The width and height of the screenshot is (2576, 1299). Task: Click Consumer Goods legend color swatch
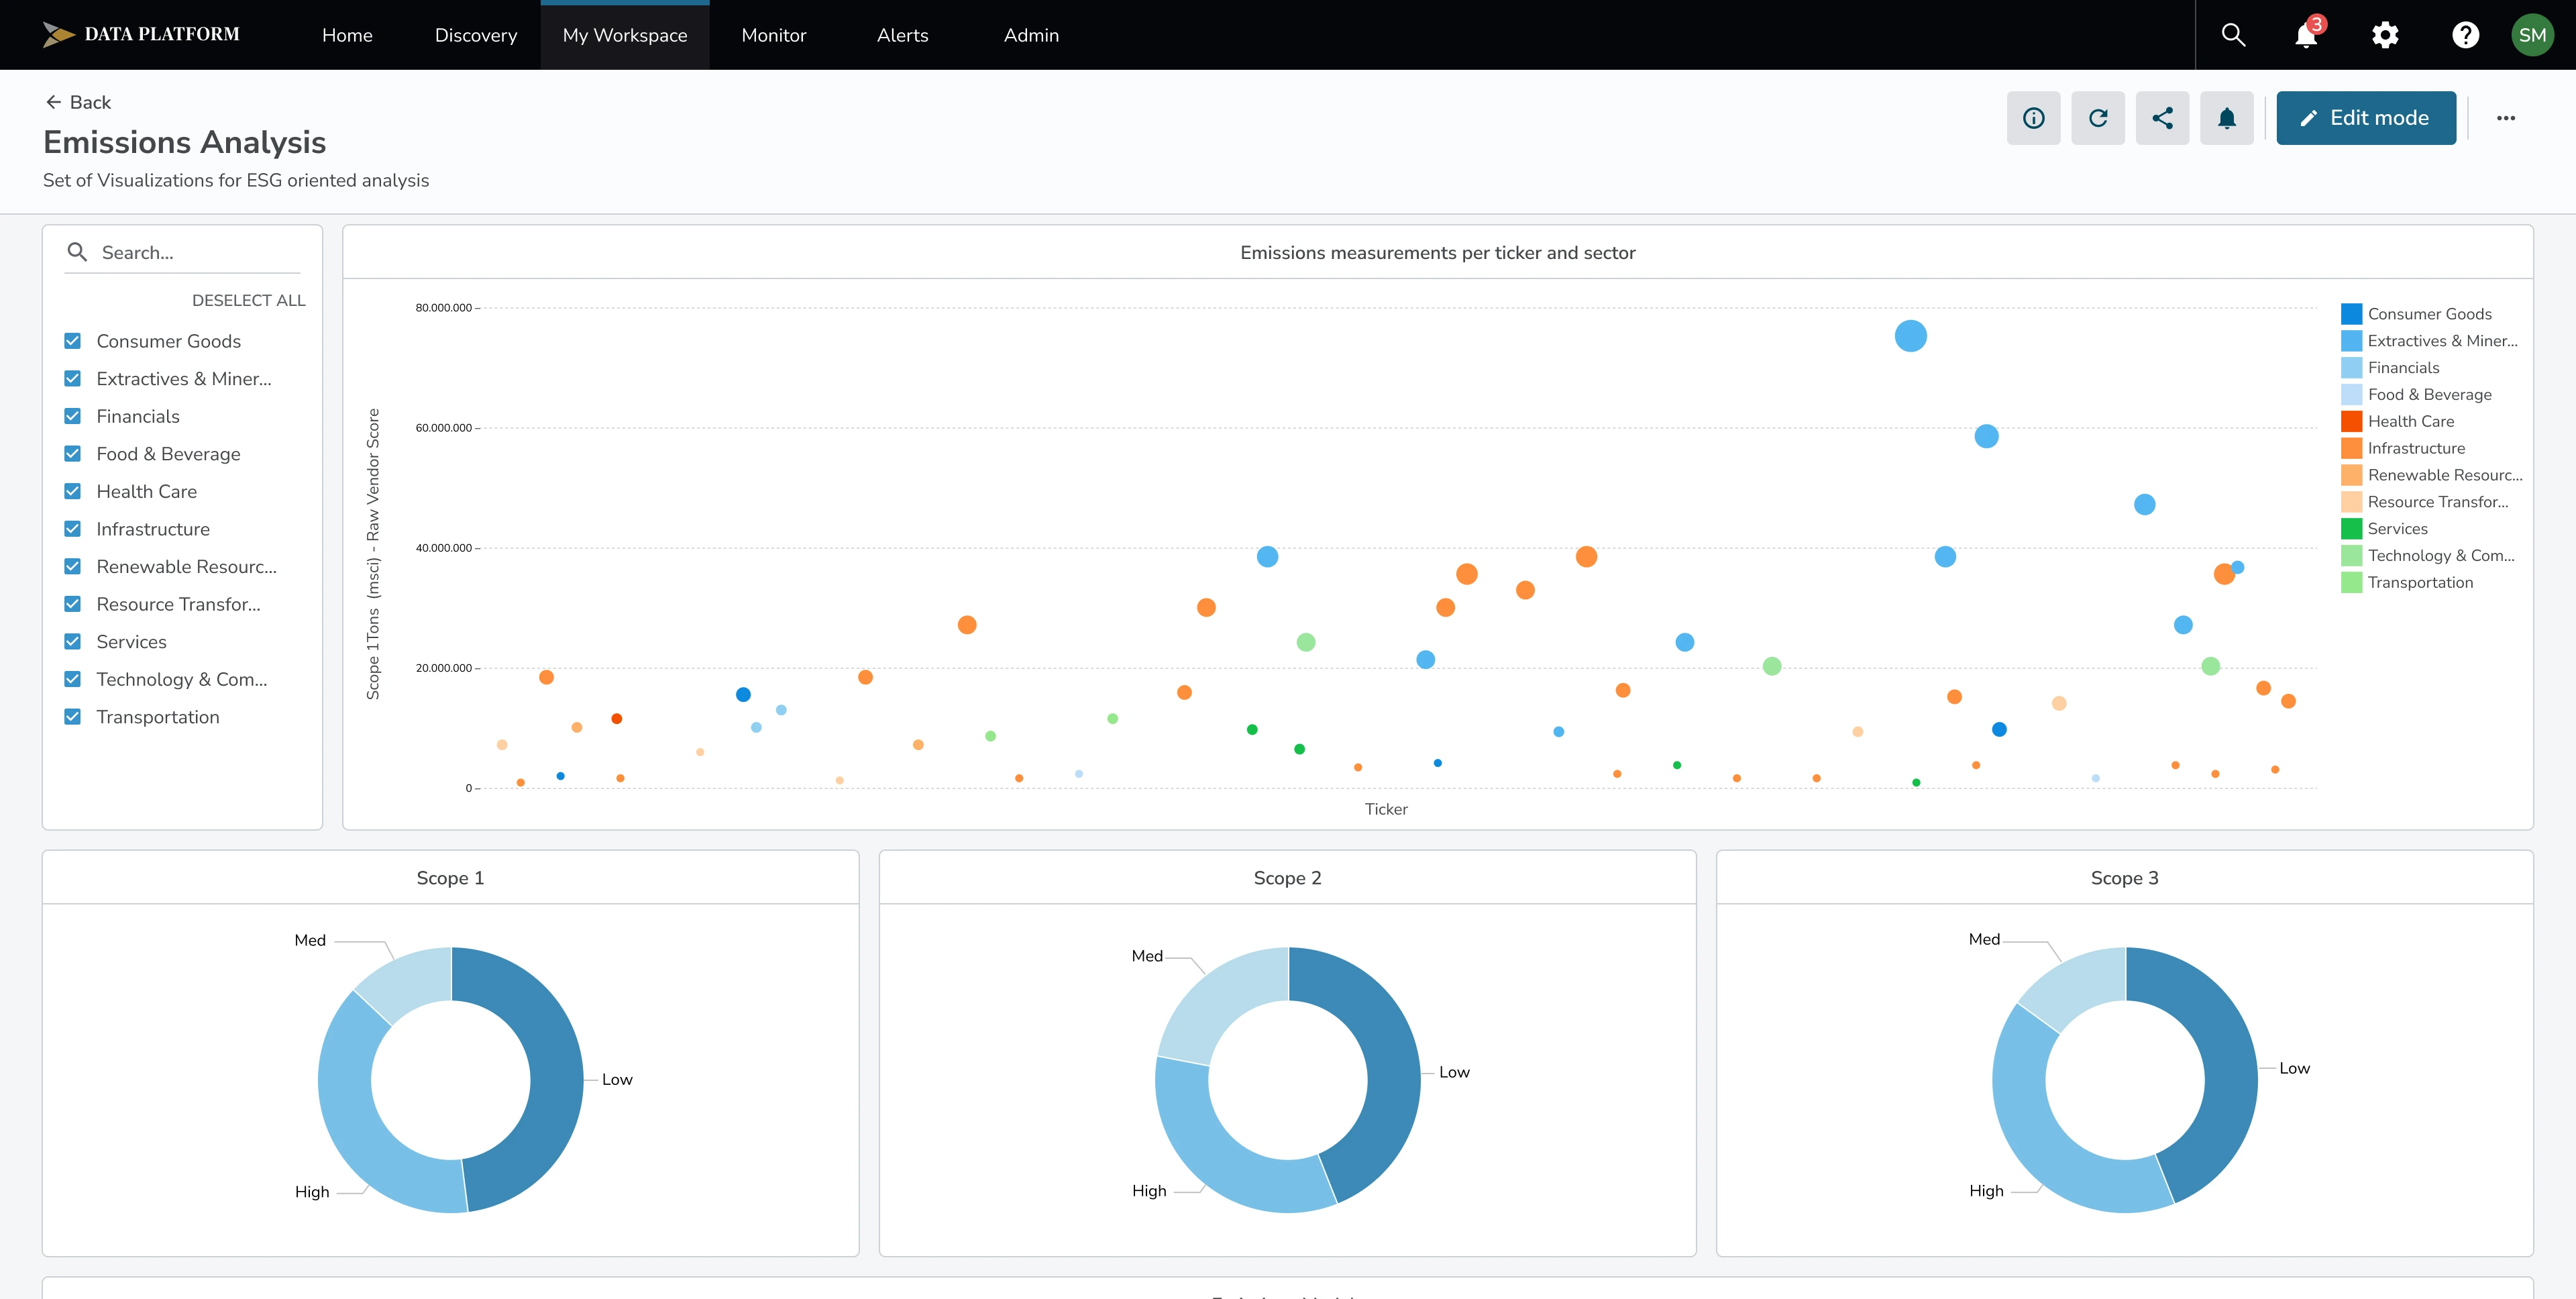point(2352,314)
